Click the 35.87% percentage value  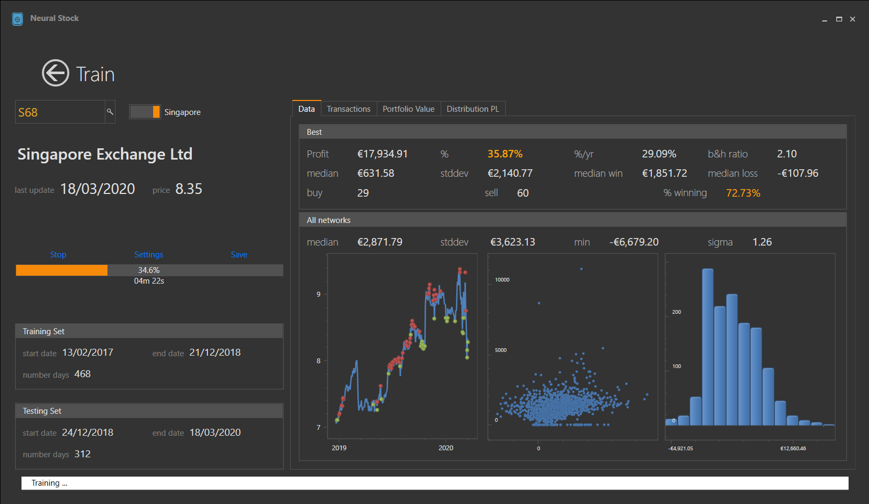[x=505, y=154]
